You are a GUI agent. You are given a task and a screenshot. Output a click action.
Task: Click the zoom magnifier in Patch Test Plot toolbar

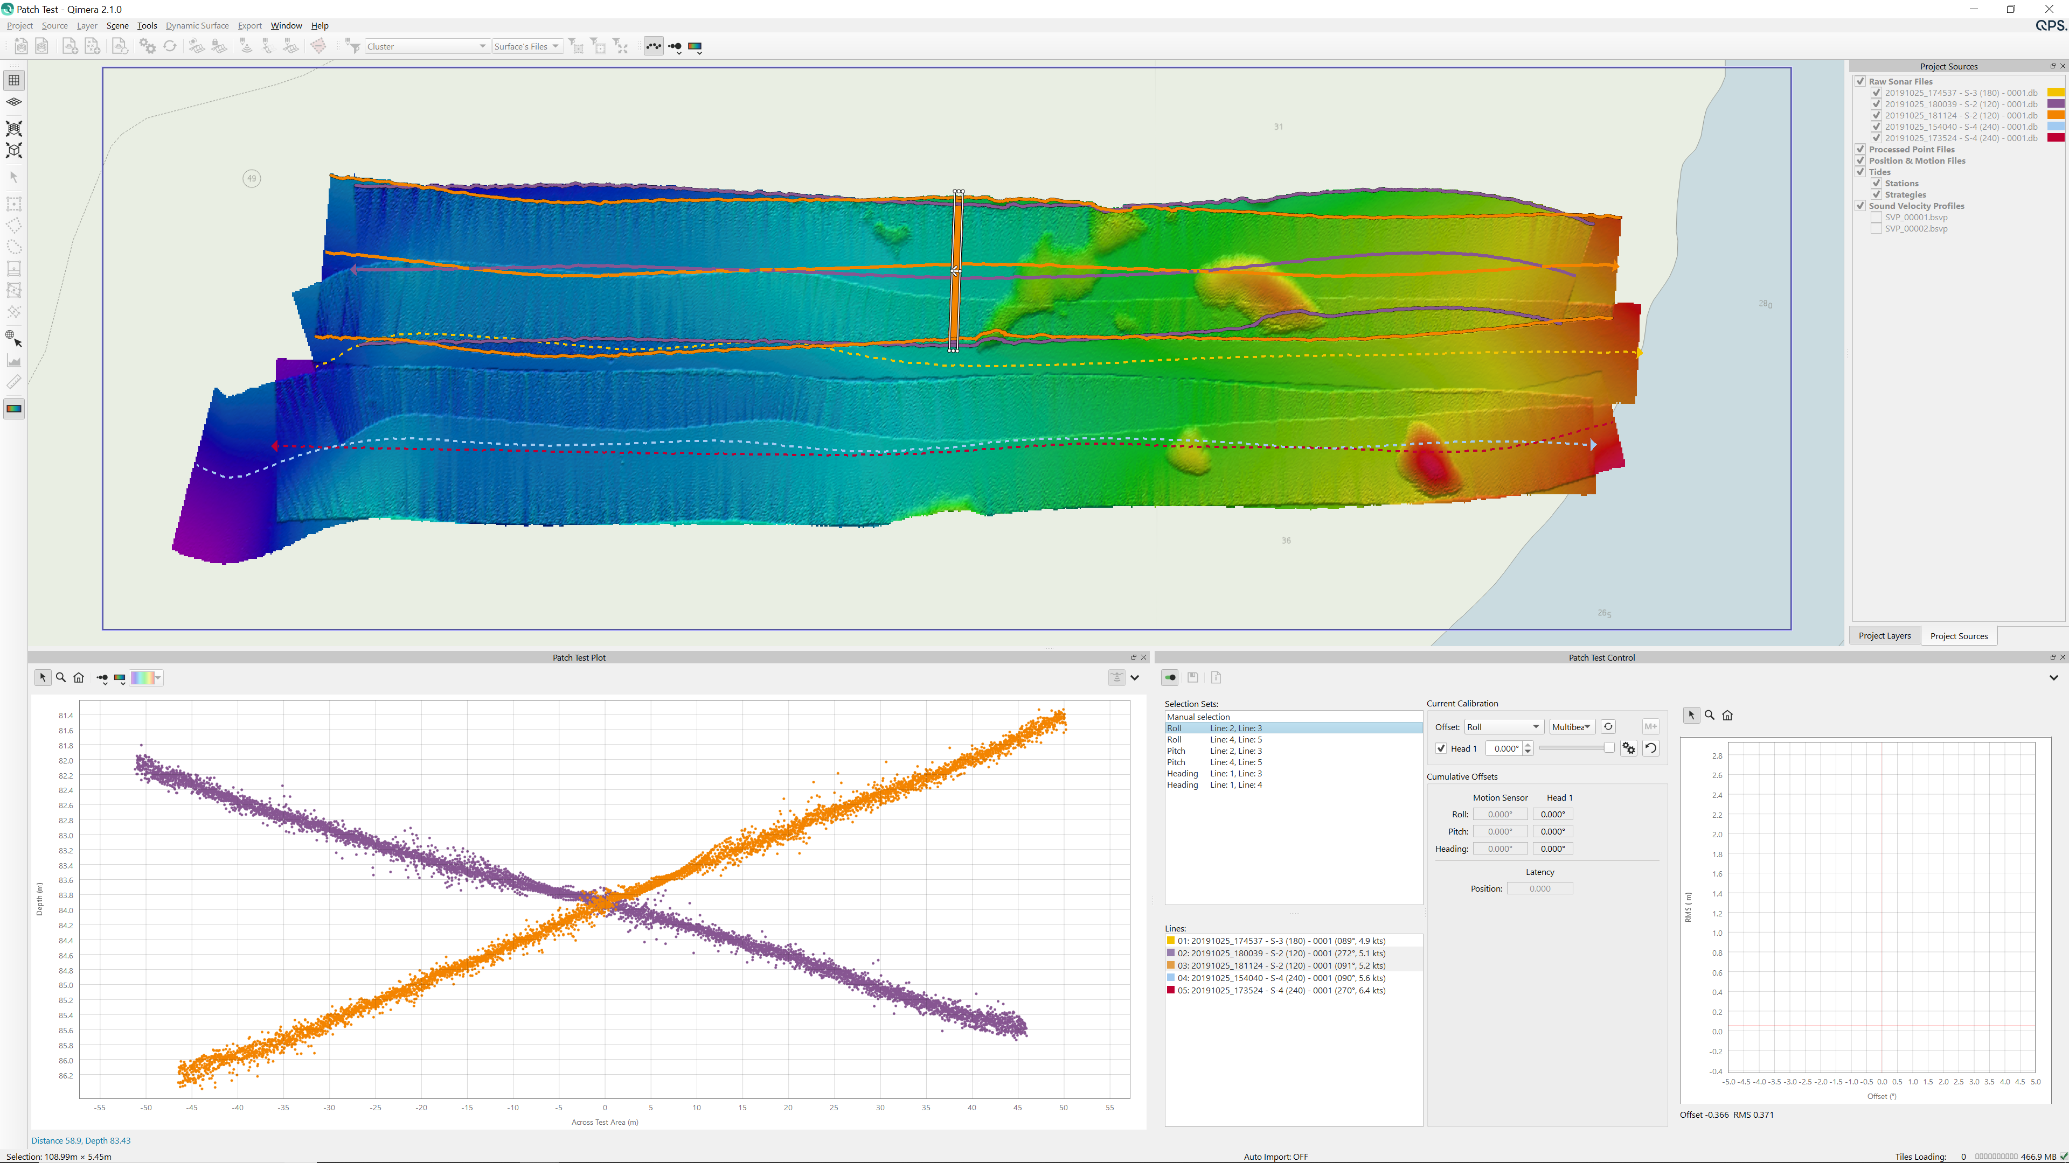pyautogui.click(x=61, y=677)
